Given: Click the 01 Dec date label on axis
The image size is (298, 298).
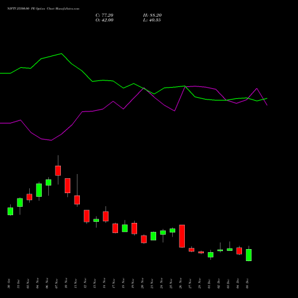Looking at the screenshot, I should pos(209,284).
